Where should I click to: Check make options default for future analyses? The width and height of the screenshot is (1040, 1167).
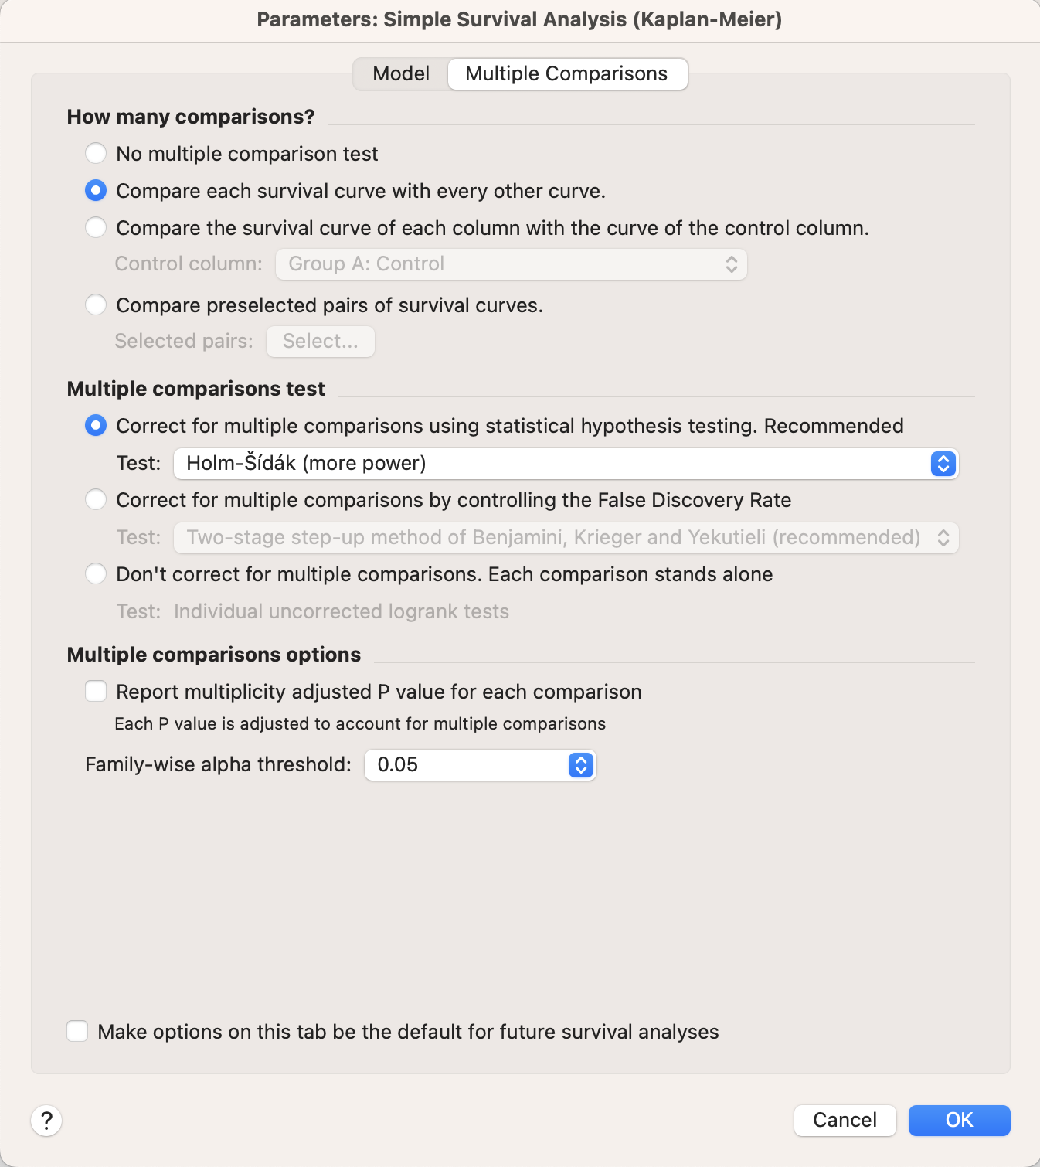click(x=77, y=1031)
